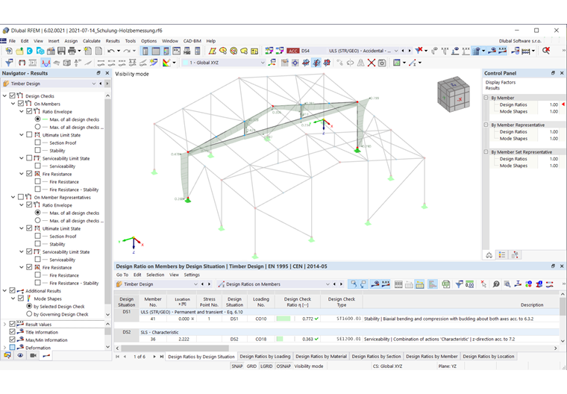
Task: Collapse the By Member section in Control Panel
Action: (x=486, y=98)
